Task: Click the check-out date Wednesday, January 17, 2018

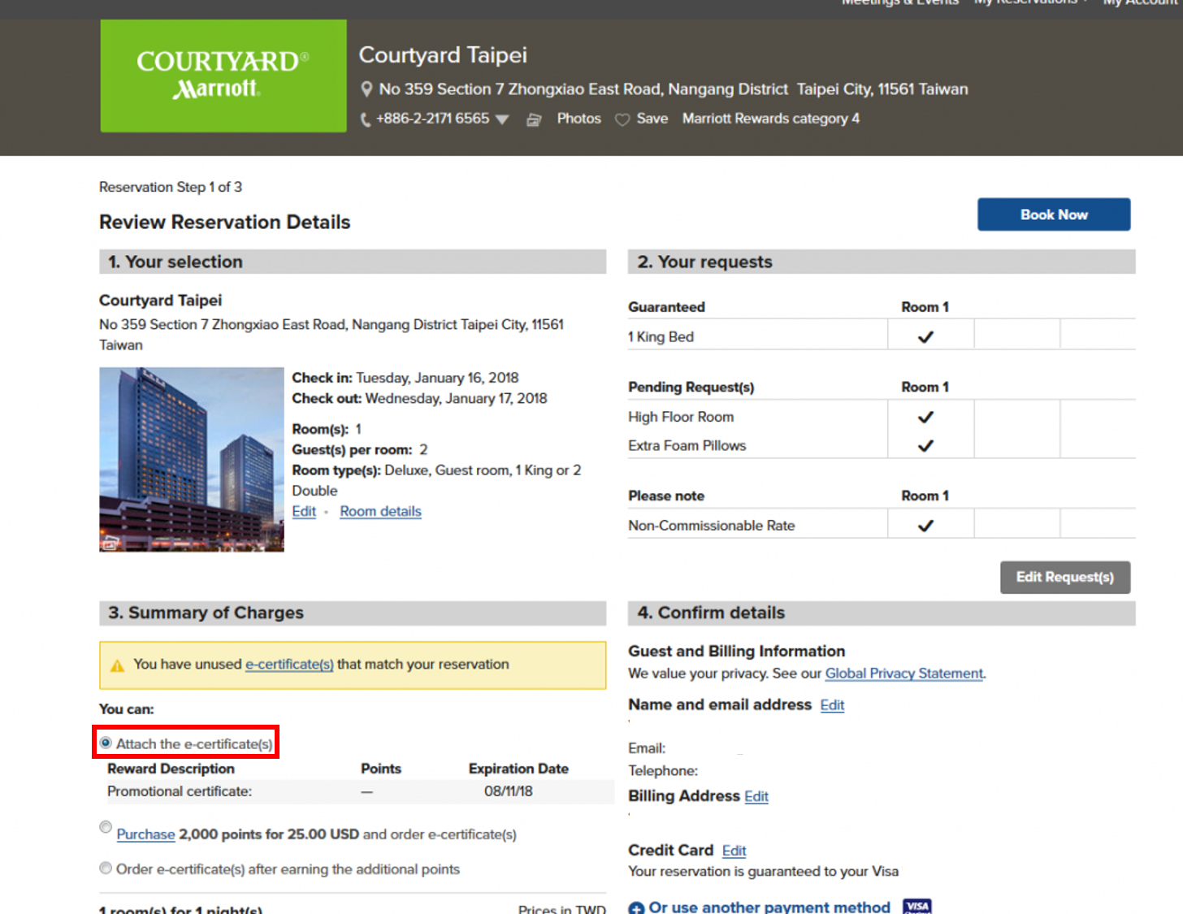Action: click(x=456, y=398)
